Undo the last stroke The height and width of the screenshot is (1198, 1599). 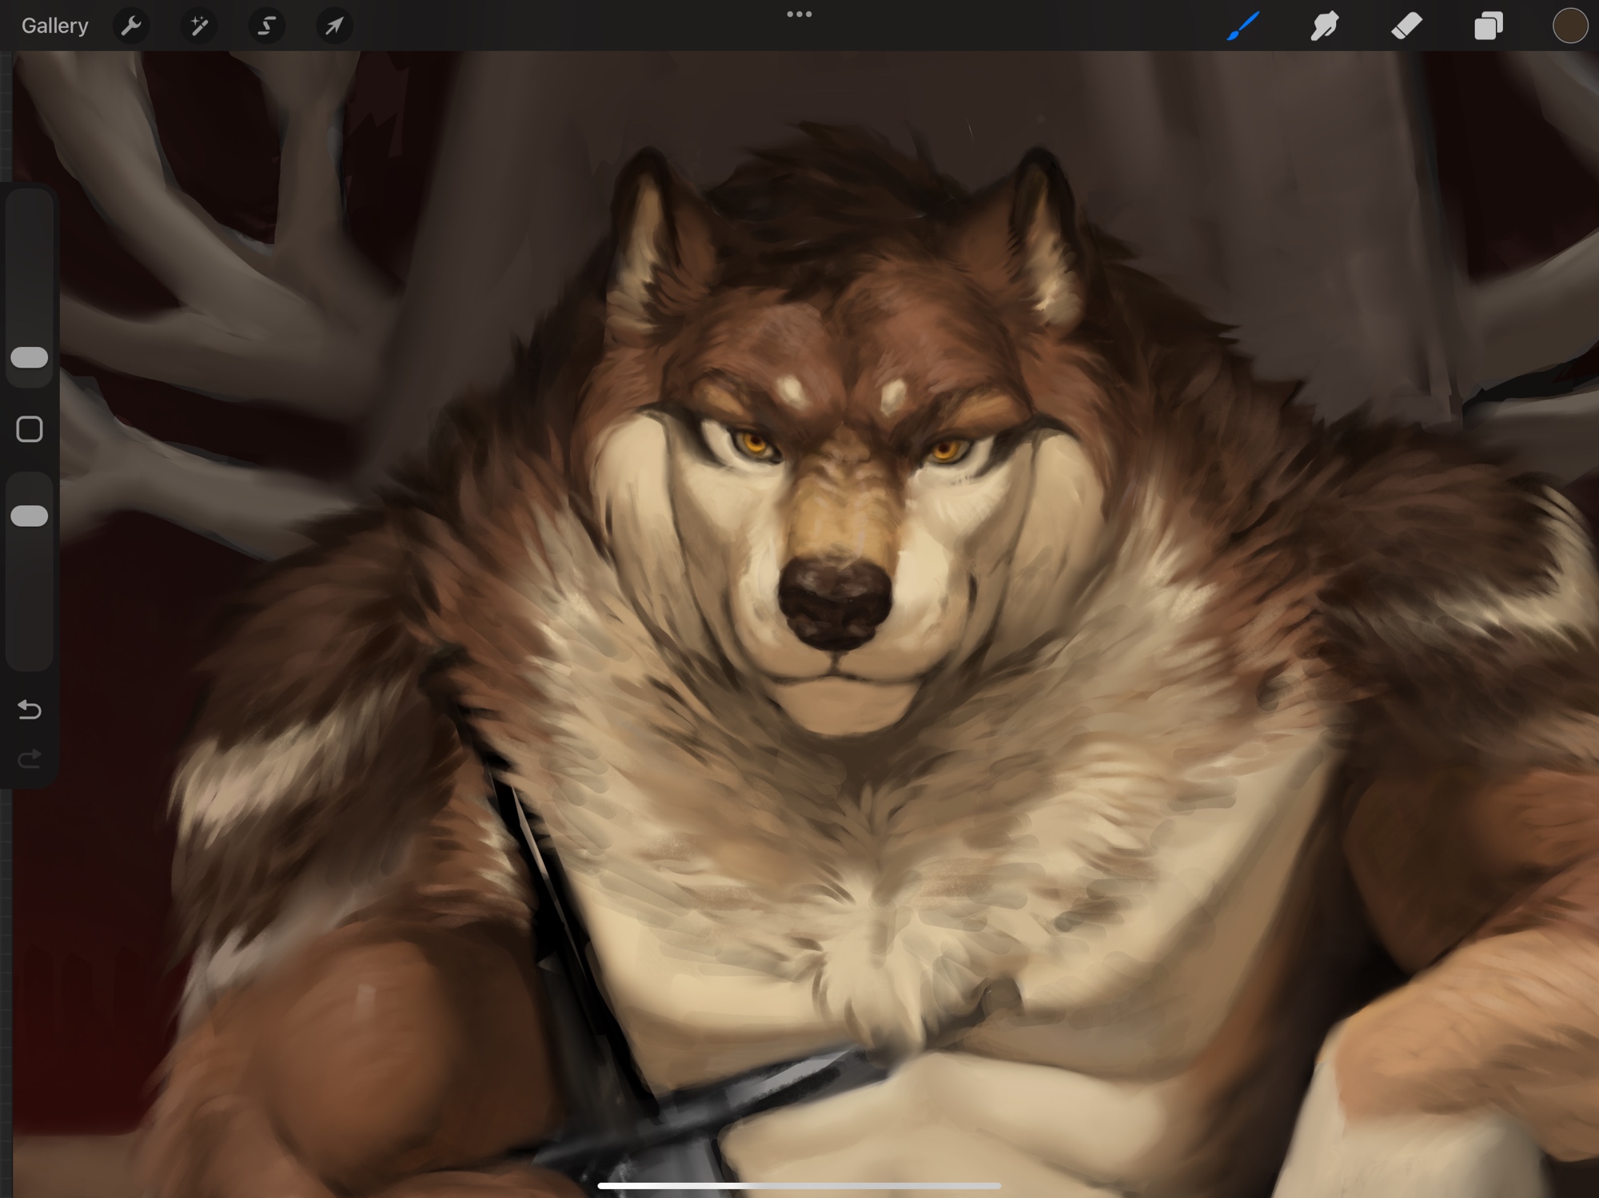[x=30, y=709]
